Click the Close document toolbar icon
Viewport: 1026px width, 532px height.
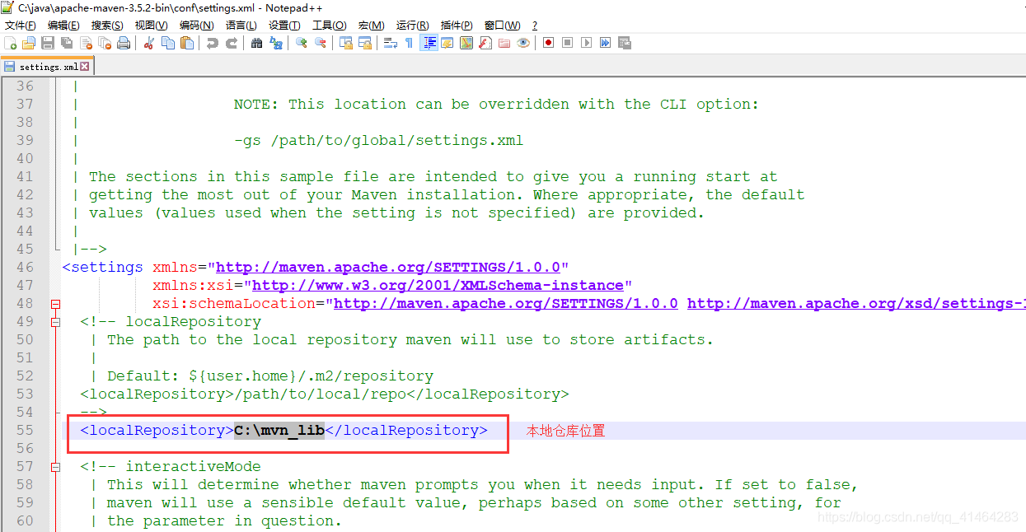pyautogui.click(x=86, y=43)
